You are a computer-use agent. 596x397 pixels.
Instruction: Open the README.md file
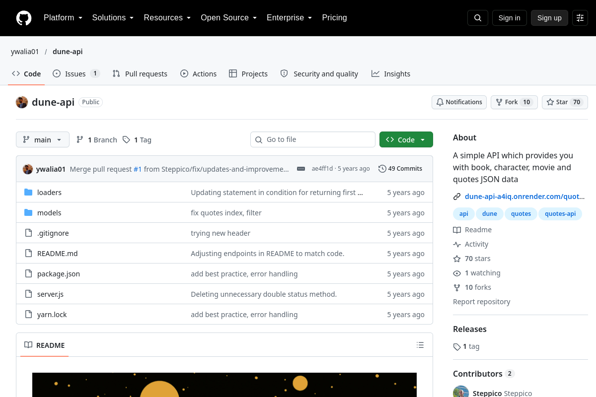click(58, 254)
